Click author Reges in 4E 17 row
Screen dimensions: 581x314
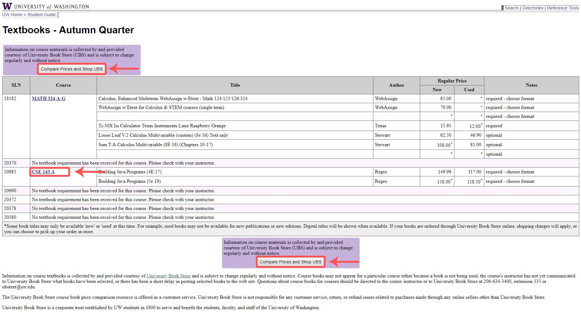[x=381, y=172]
